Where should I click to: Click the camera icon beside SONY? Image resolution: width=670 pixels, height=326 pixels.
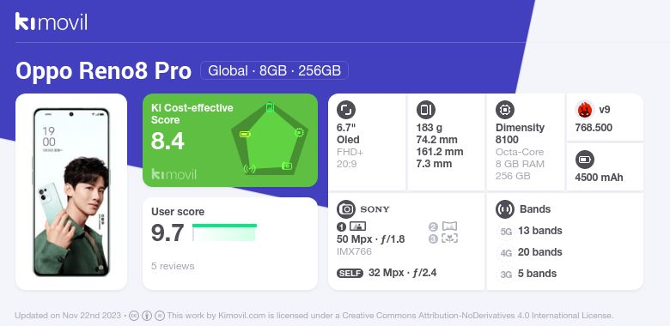pyautogui.click(x=346, y=209)
